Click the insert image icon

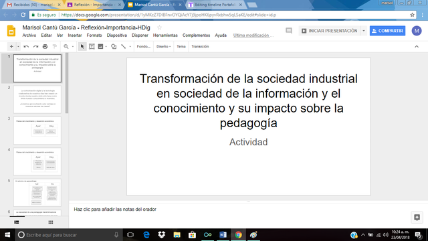click(x=100, y=46)
